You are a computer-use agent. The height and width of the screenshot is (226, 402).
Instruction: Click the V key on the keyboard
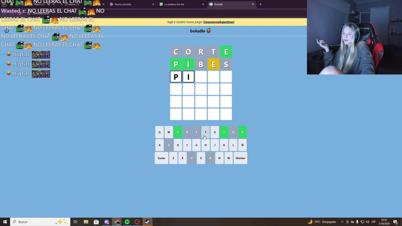click(x=201, y=158)
